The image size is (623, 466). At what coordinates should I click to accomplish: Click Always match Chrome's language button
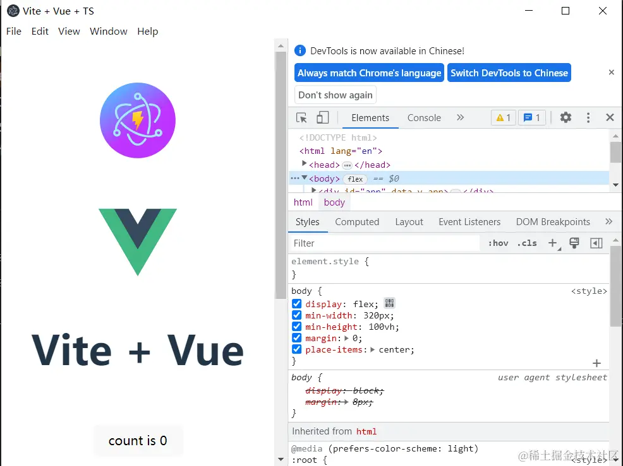coord(369,73)
